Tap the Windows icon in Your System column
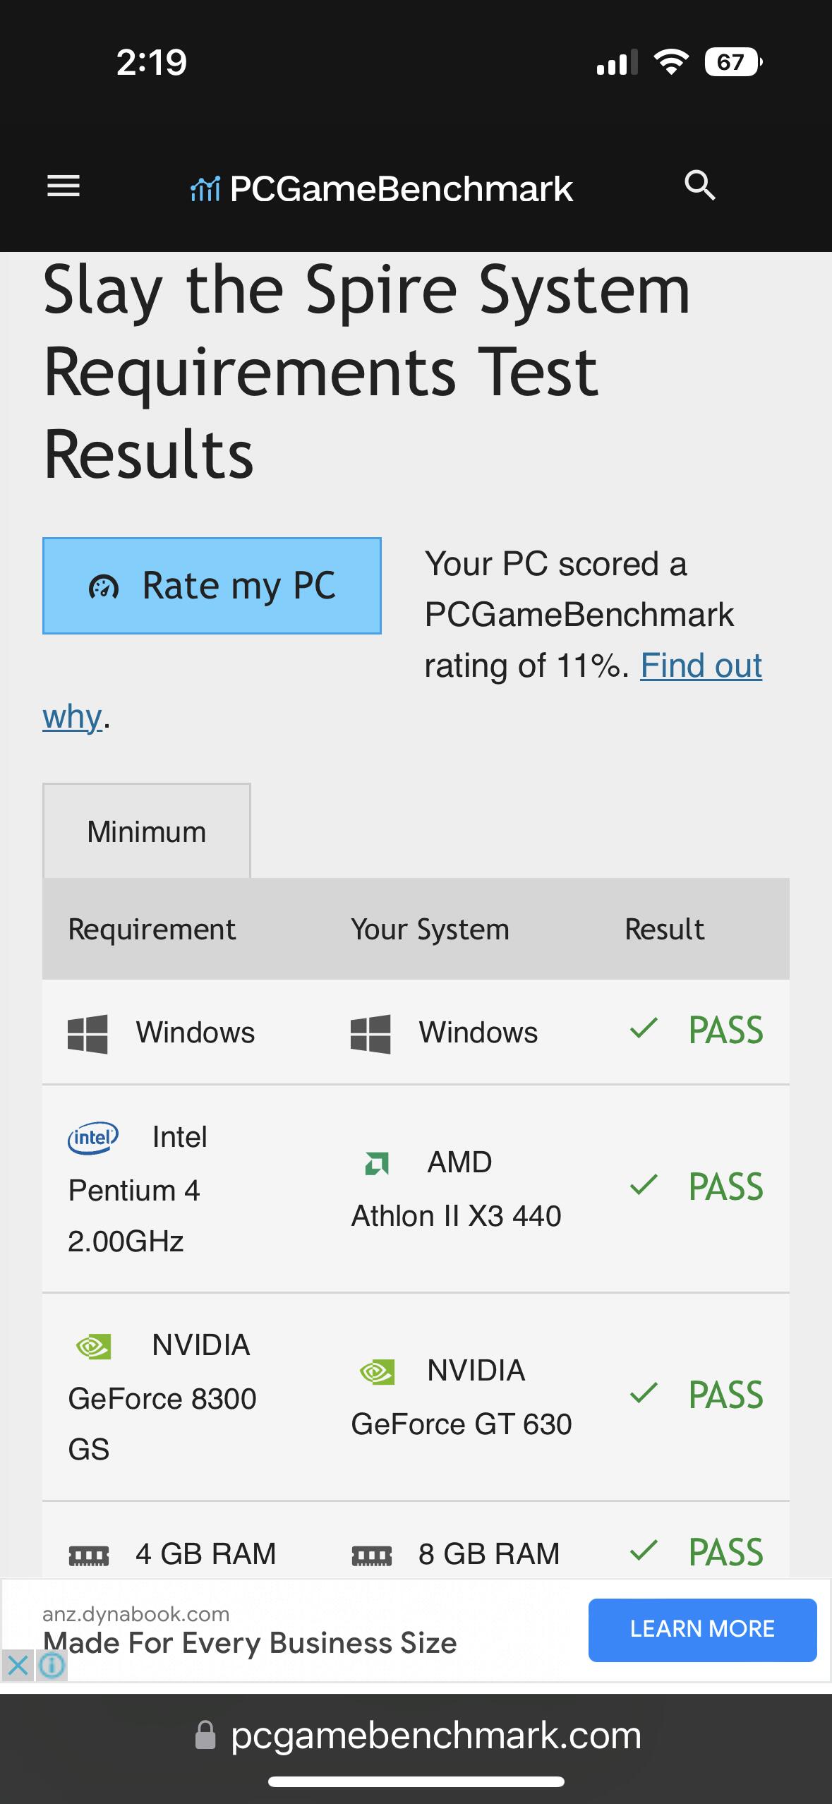 [x=370, y=1033]
